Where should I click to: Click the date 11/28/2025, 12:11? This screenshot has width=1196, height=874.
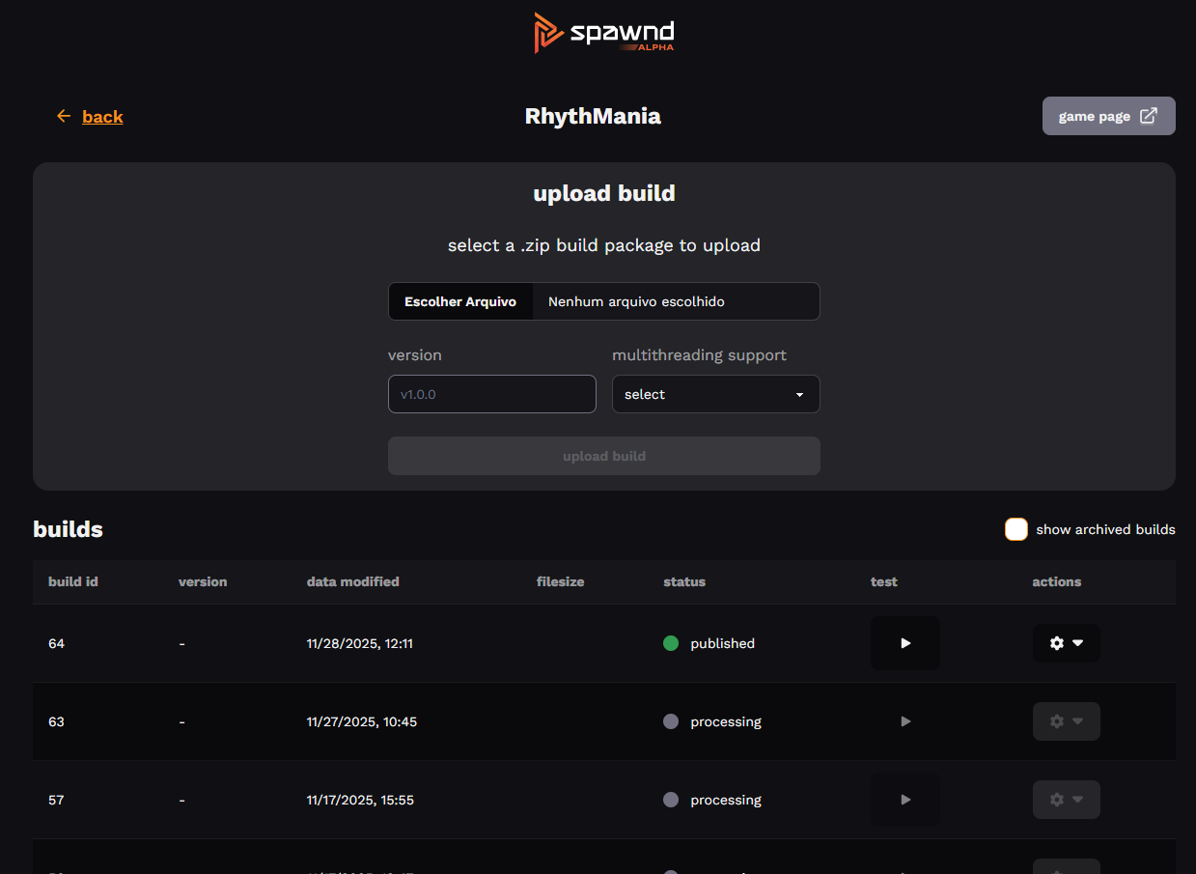click(360, 643)
